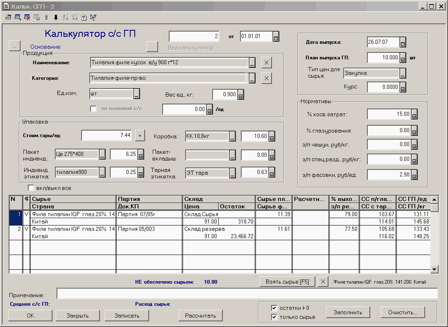Click the X button beside Взять сырье
The height and width of the screenshot is (327, 448).
click(323, 282)
